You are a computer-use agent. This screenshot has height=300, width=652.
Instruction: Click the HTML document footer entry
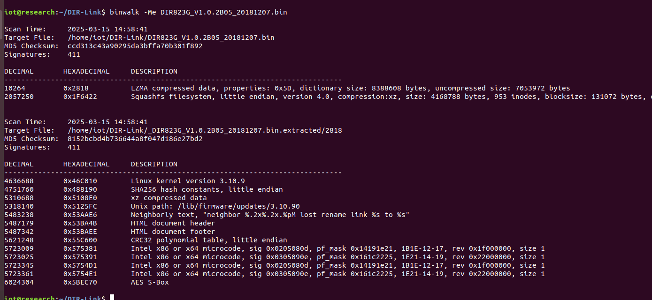173,232
